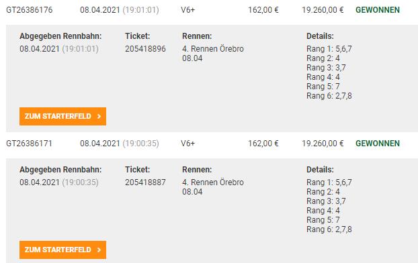
Task: Click Rang 6: 2,7,8 in the second bet's details
Action: coord(329,229)
